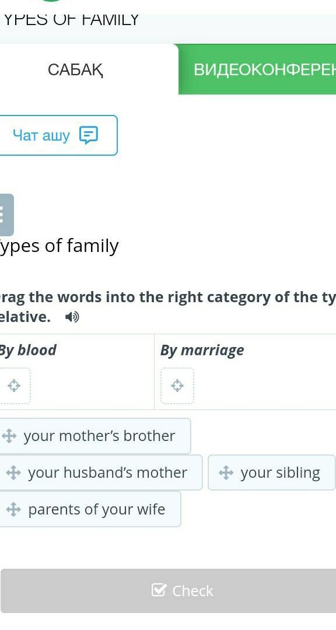Click move handle on 'parents of your wife'
This screenshot has height=630, width=336.
coord(13,509)
